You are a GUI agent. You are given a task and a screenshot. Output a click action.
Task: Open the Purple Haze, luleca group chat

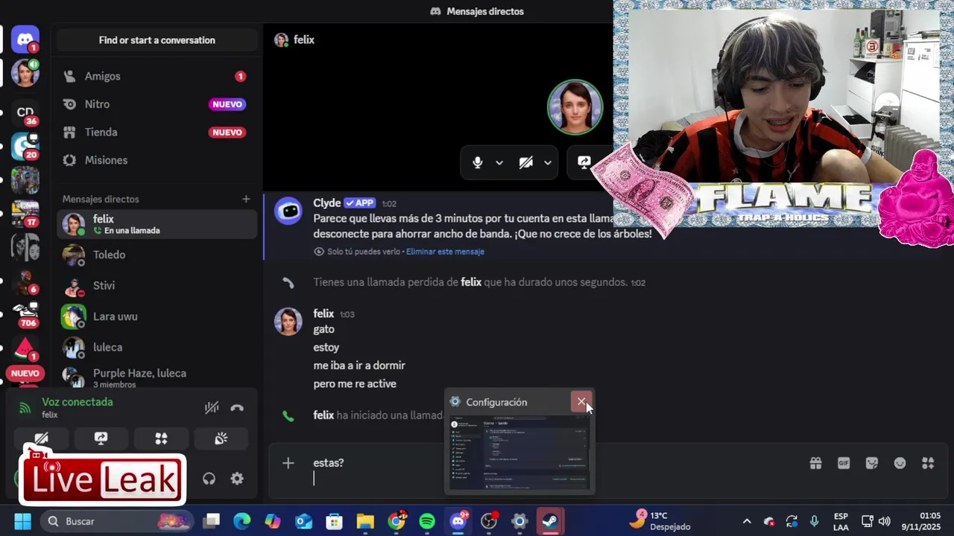click(x=157, y=377)
